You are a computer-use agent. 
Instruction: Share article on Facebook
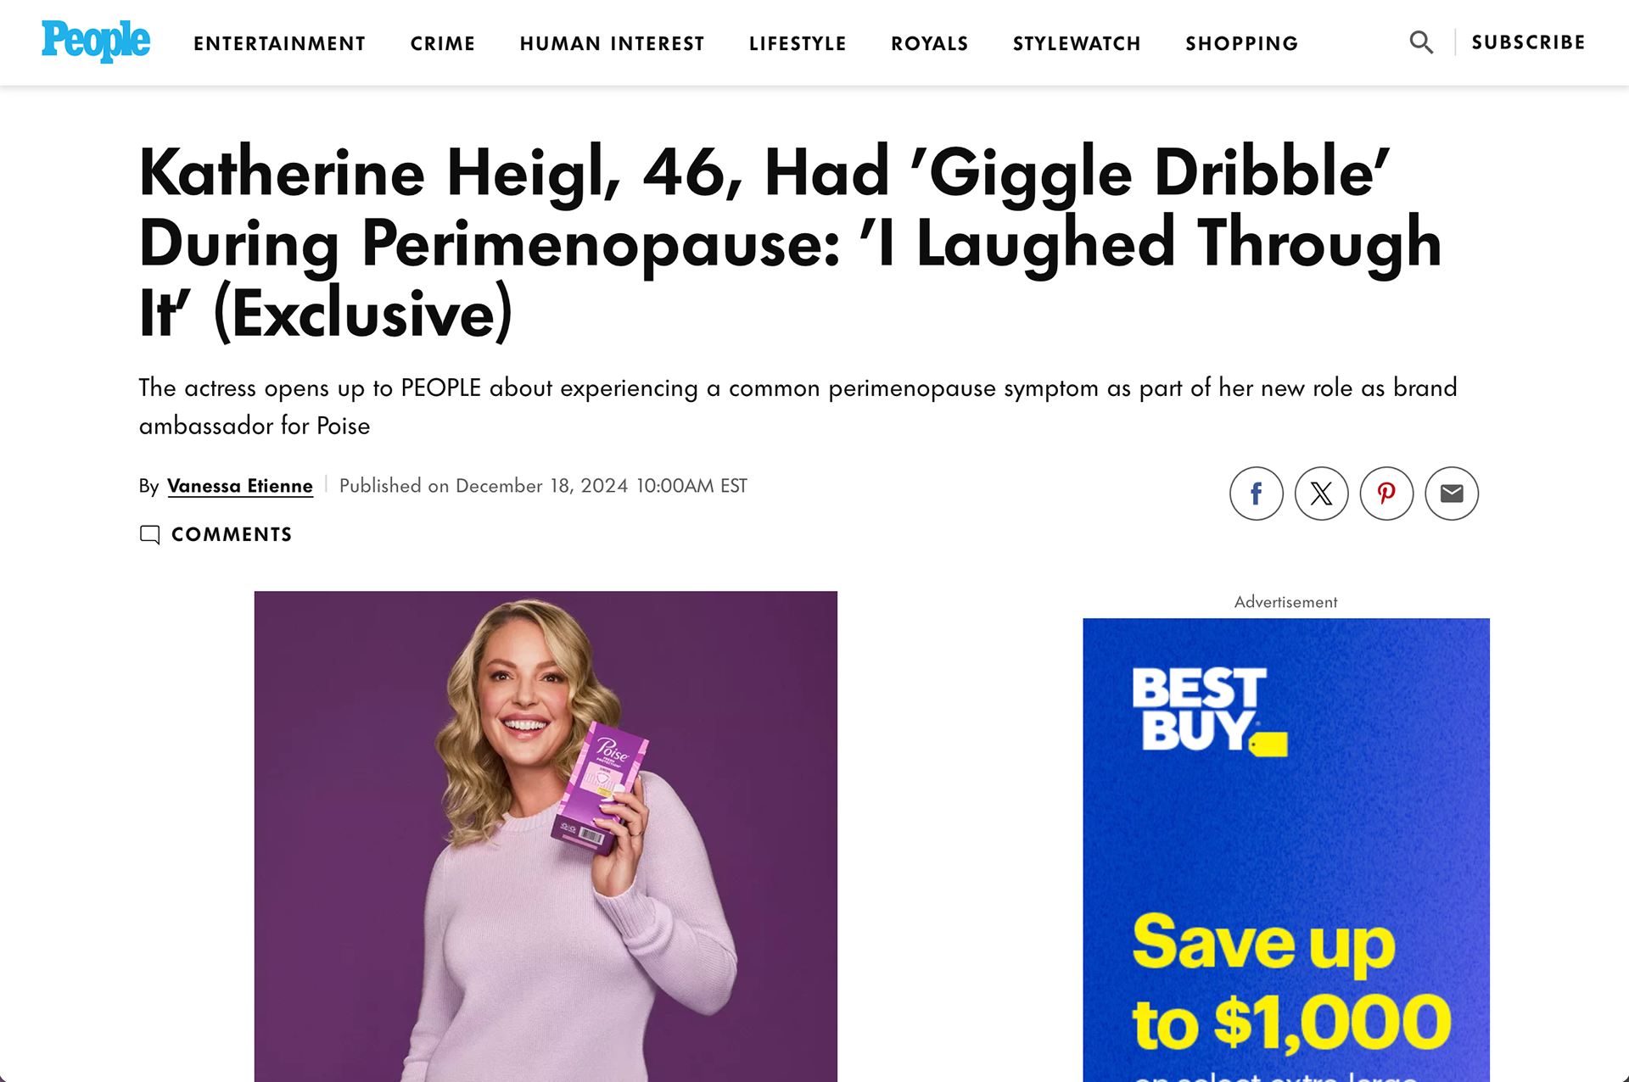tap(1257, 494)
